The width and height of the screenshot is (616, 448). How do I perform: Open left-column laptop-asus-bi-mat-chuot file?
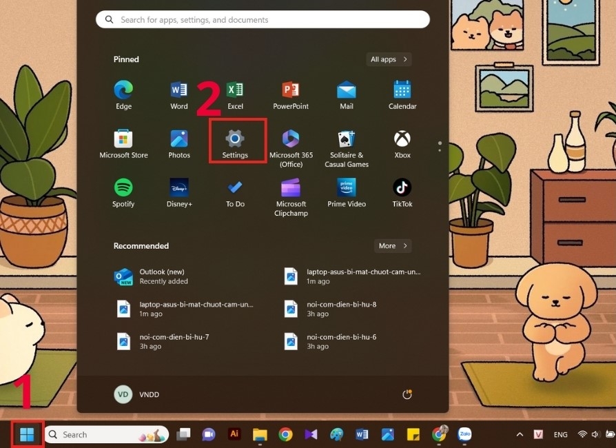click(185, 309)
